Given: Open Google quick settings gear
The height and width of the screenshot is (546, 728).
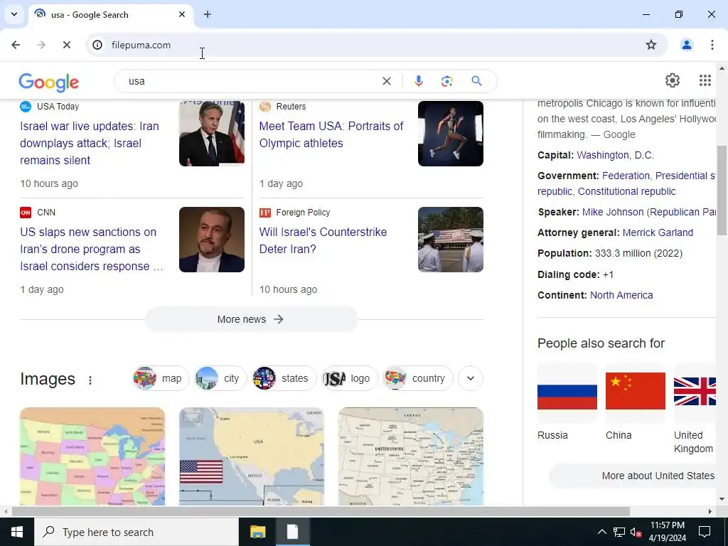Looking at the screenshot, I should click(672, 80).
